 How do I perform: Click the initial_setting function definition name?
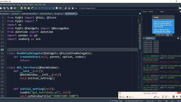[32, 89]
